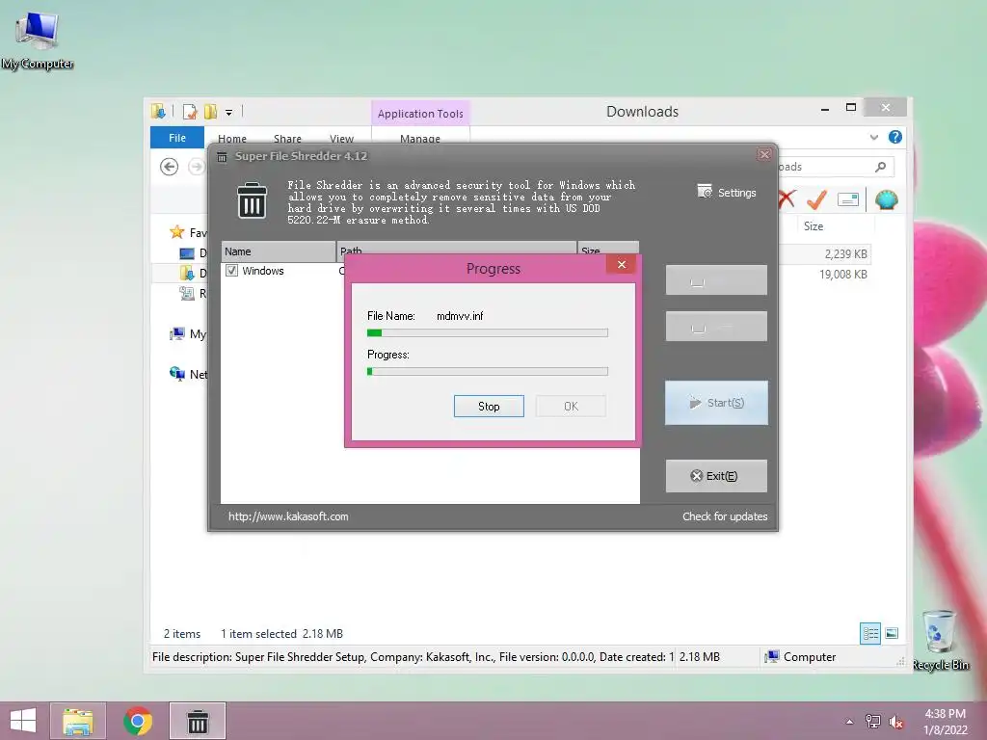Click the Name column header in shredder list

pos(279,251)
